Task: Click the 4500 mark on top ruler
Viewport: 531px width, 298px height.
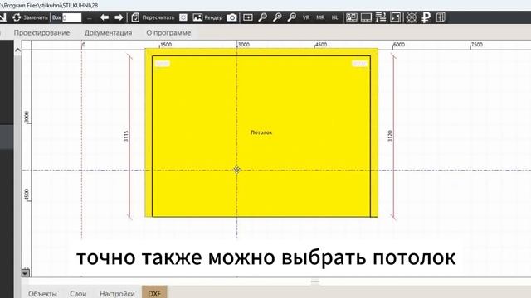Action: [x=321, y=45]
